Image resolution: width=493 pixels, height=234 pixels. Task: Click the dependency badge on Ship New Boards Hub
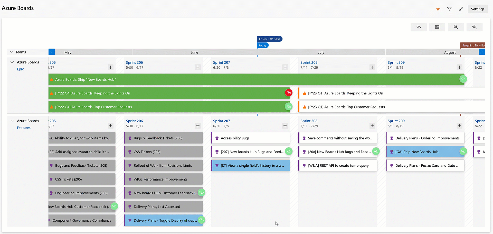coord(463,79)
